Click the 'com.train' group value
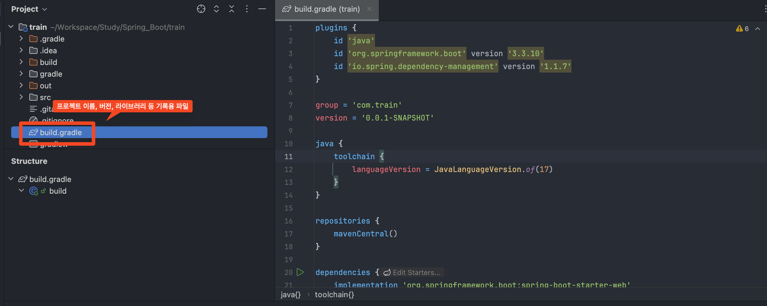 [377, 105]
